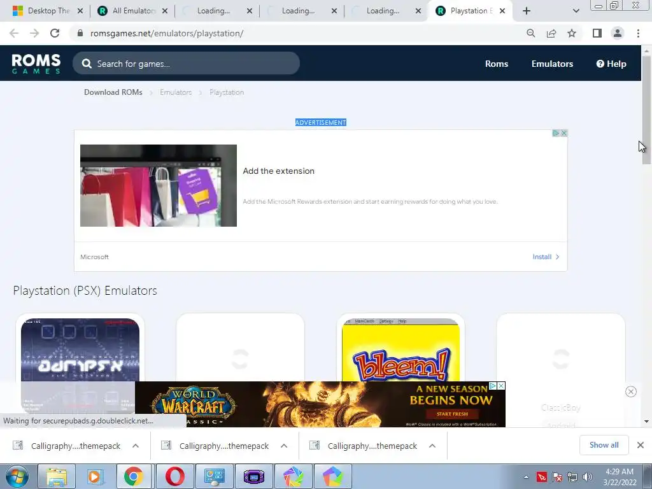Image resolution: width=652 pixels, height=489 pixels.
Task: Click the volume speaker tray icon
Action: click(588, 478)
